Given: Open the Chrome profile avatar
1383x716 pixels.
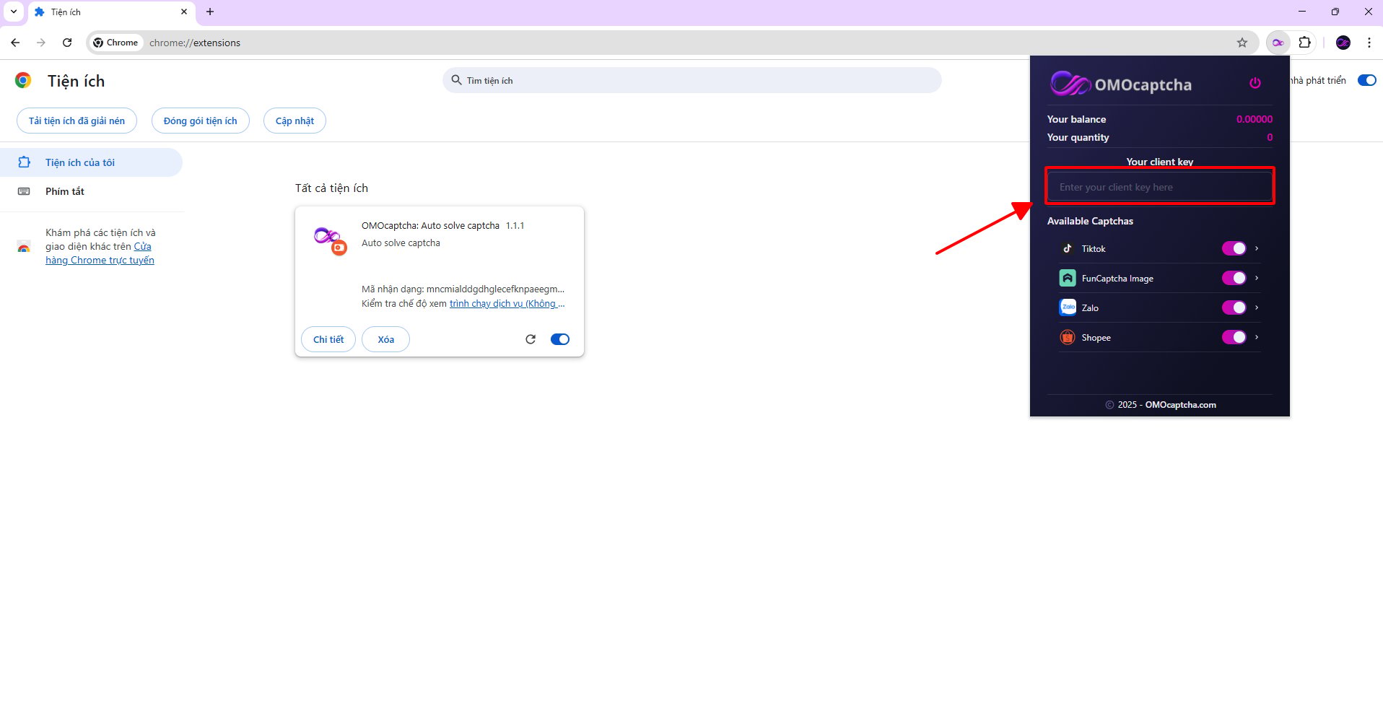Looking at the screenshot, I should coord(1343,43).
